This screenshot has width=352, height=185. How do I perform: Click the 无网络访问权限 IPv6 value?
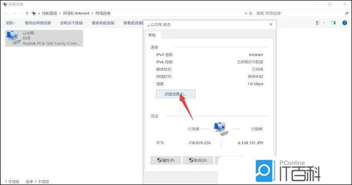click(x=250, y=62)
